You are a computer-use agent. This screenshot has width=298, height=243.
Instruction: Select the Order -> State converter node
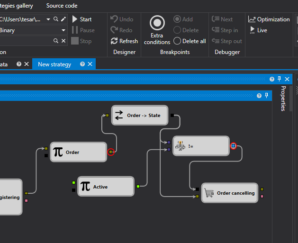[140, 115]
